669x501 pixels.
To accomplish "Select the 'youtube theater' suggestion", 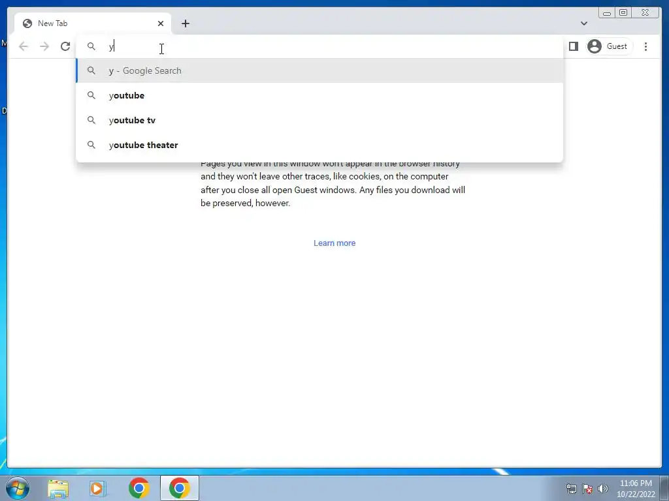I will [319, 145].
